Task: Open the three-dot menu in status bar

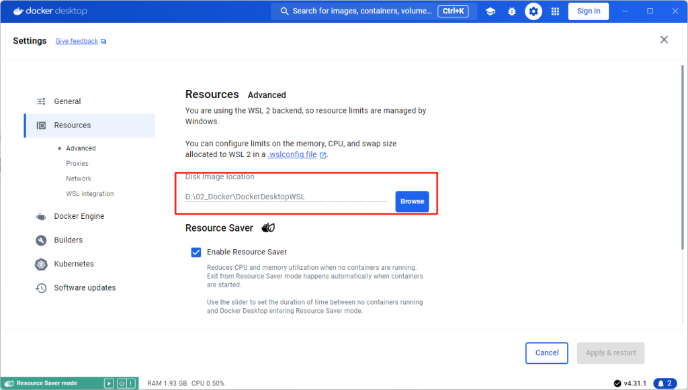Action: [131, 383]
